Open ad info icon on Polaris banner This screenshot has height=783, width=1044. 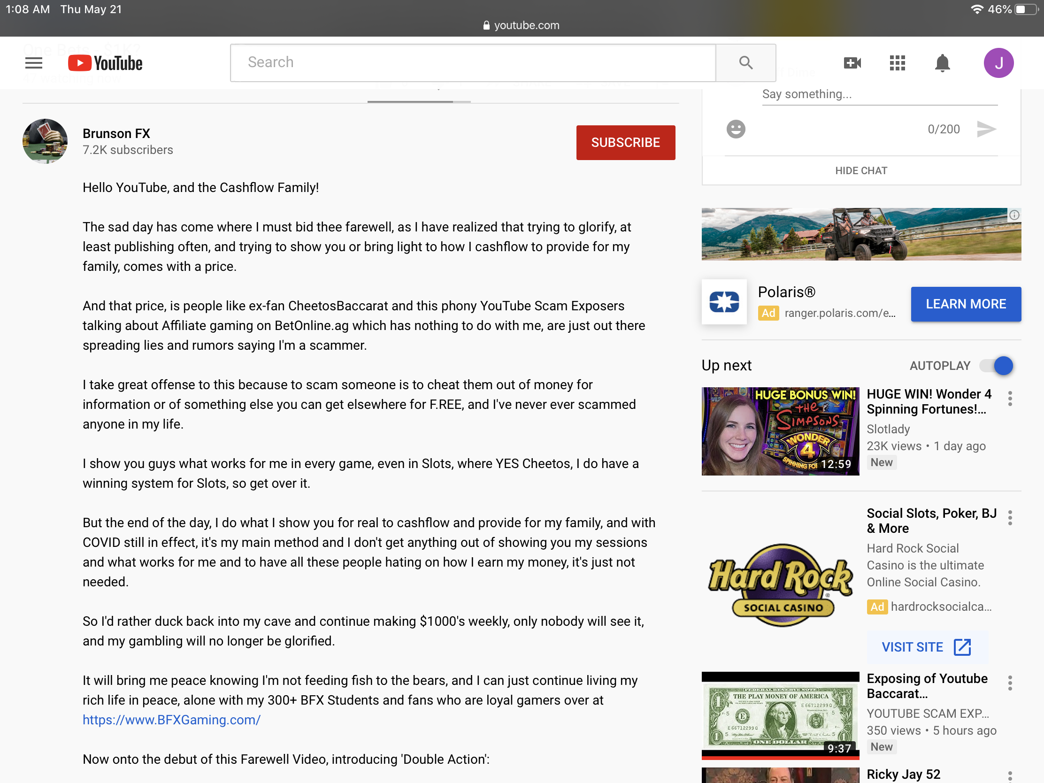pos(1014,215)
